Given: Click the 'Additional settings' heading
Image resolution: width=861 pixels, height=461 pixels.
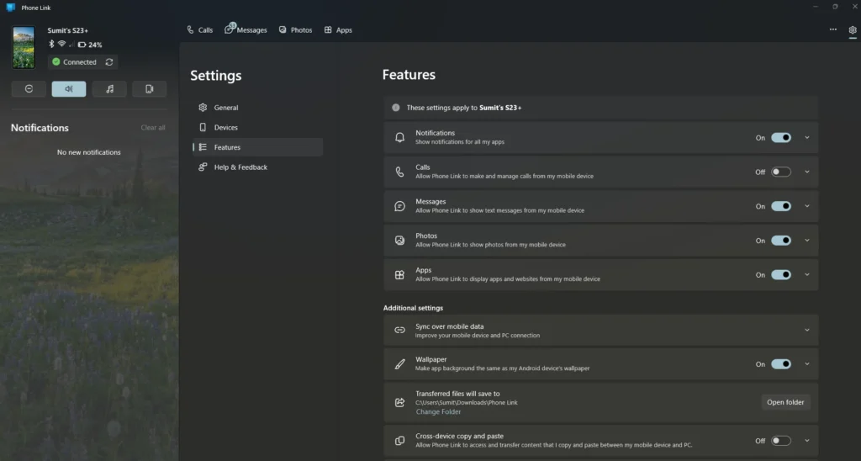Looking at the screenshot, I should 413,308.
